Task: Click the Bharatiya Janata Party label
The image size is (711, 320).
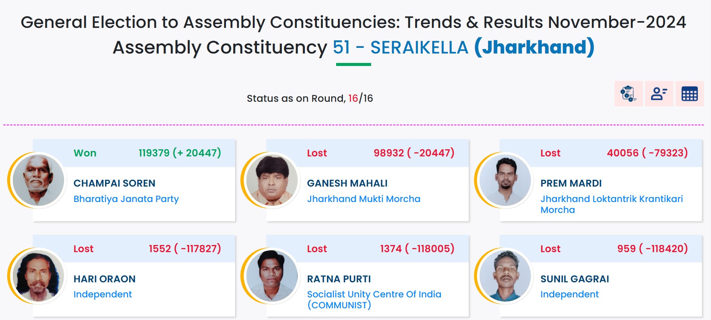Action: [126, 199]
